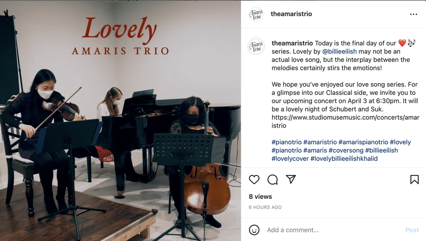Viewport: 426px width, 241px height.
Task: Click the Amaris Trio avatar in the header
Action: (x=256, y=14)
